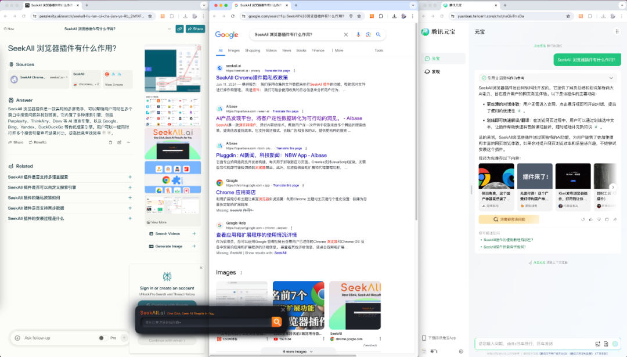Click the Google voice search microphone icon
This screenshot has height=357, width=627.
[x=358, y=35]
